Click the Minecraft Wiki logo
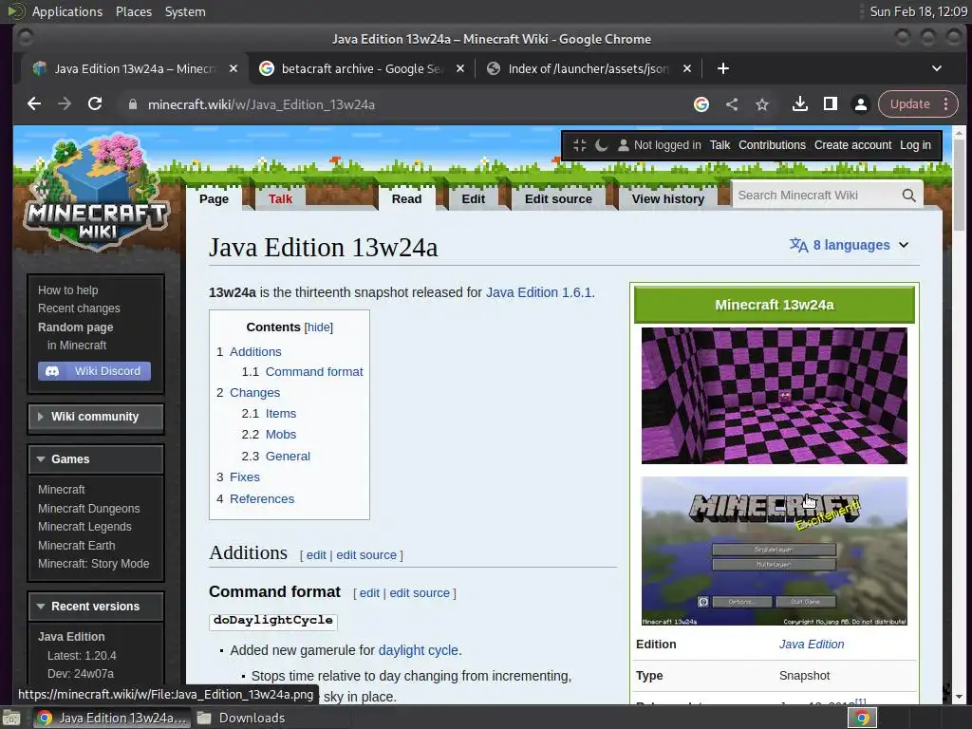The height and width of the screenshot is (729, 972). point(97,192)
